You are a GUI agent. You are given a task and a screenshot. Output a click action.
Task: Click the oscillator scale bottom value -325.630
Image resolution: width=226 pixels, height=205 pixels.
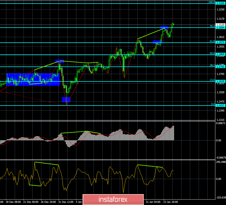click(x=221, y=198)
